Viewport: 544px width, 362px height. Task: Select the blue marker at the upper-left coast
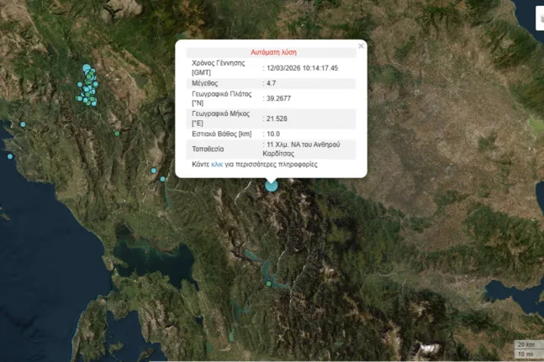[x=24, y=124]
